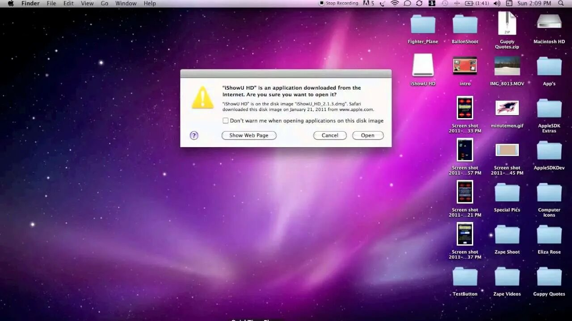Open the Wi-Fi status menu

395,4
